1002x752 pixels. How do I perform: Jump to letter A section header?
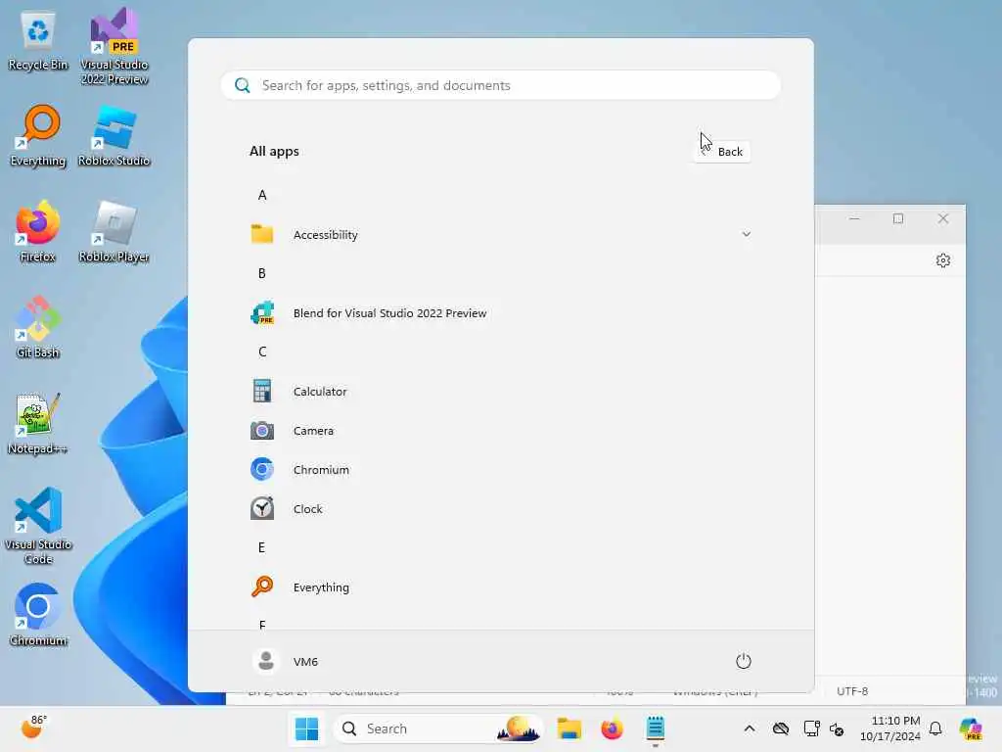[262, 195]
